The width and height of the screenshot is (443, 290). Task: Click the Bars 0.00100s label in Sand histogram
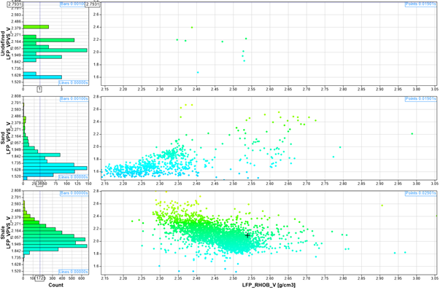pos(74,99)
